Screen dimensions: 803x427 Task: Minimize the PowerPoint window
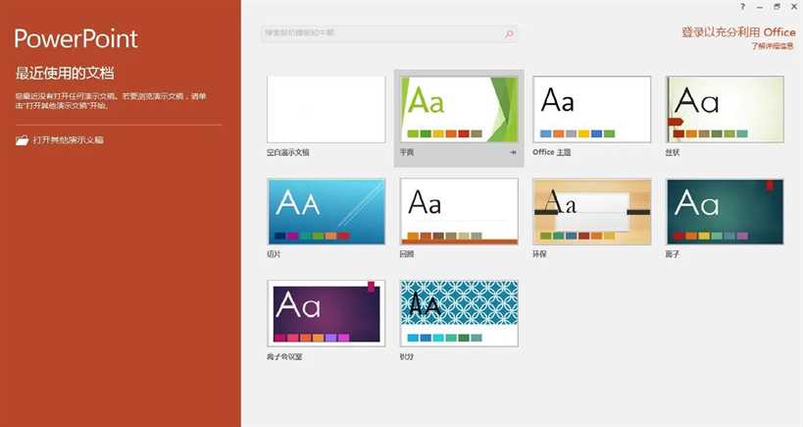click(x=759, y=7)
